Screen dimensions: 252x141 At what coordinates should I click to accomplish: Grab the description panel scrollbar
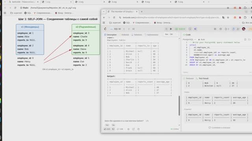click(x=179, y=105)
